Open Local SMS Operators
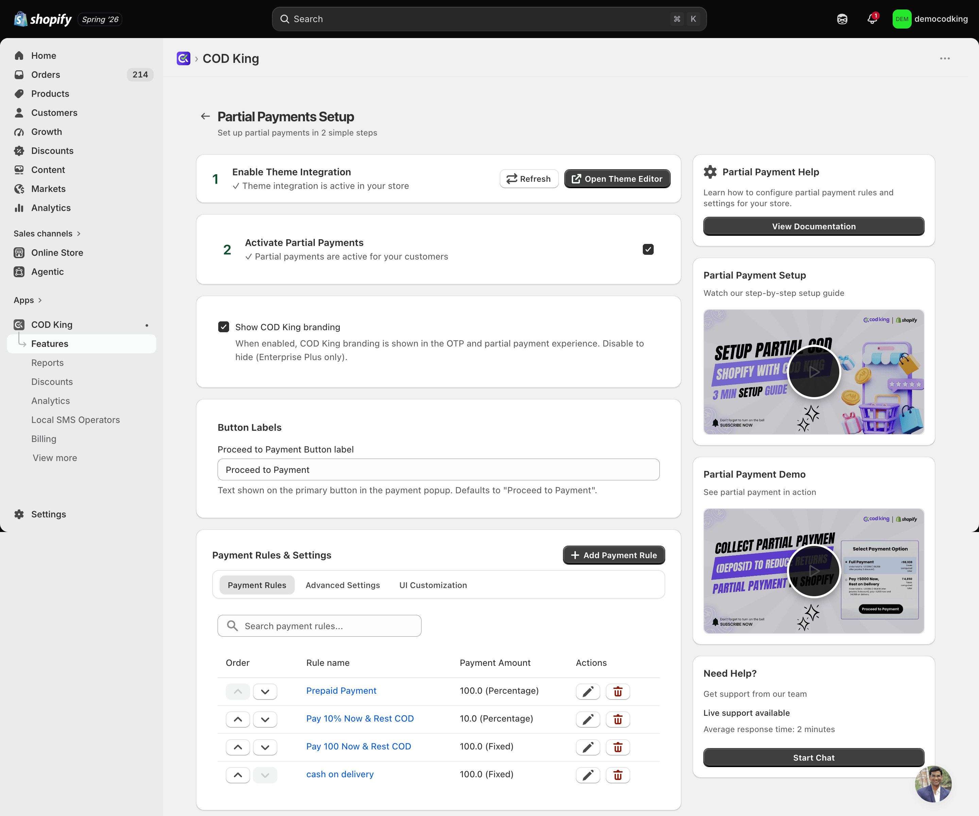The width and height of the screenshot is (979, 816). (x=75, y=420)
